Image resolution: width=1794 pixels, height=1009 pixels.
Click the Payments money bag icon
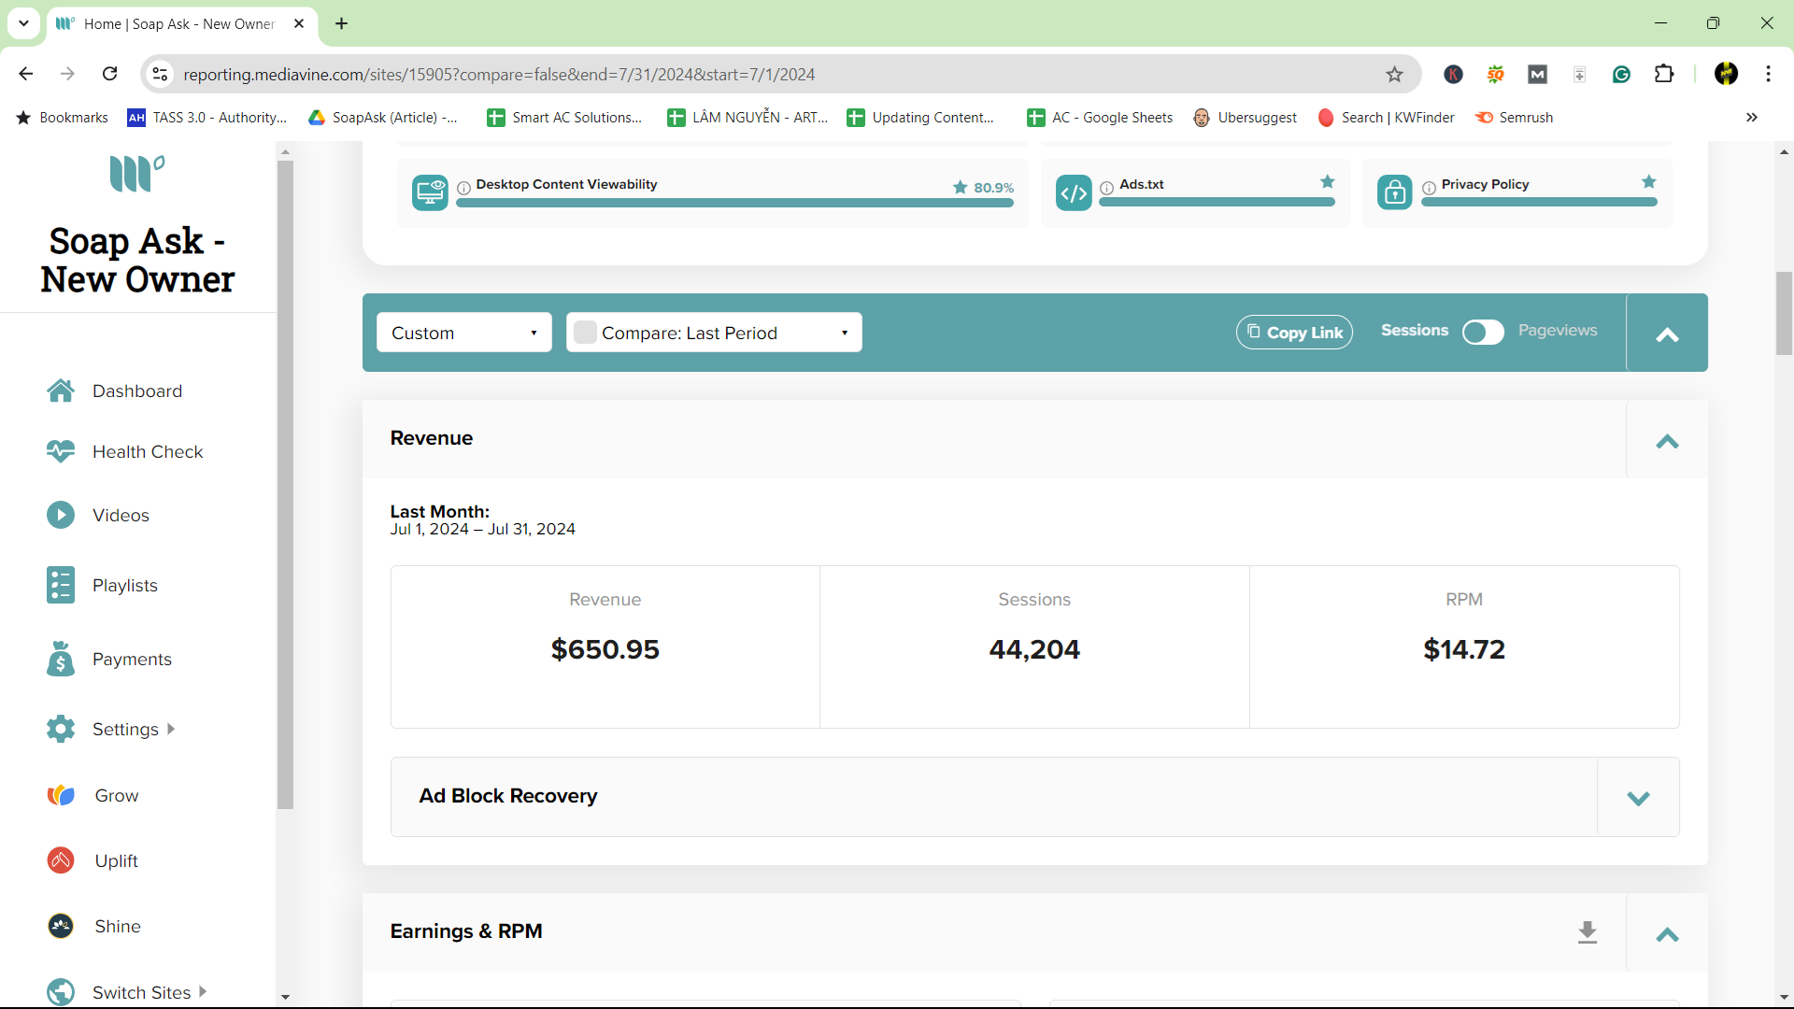(x=61, y=659)
